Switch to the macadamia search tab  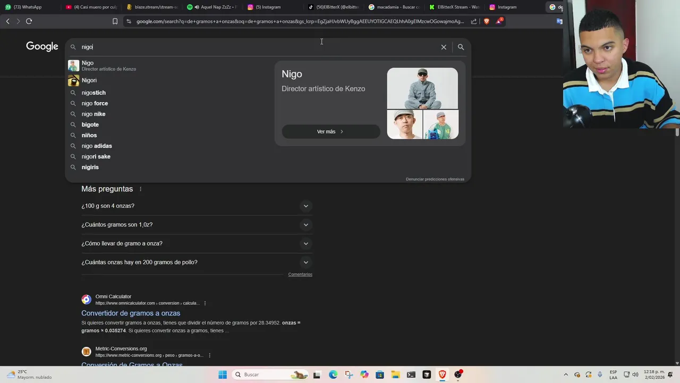[395, 7]
